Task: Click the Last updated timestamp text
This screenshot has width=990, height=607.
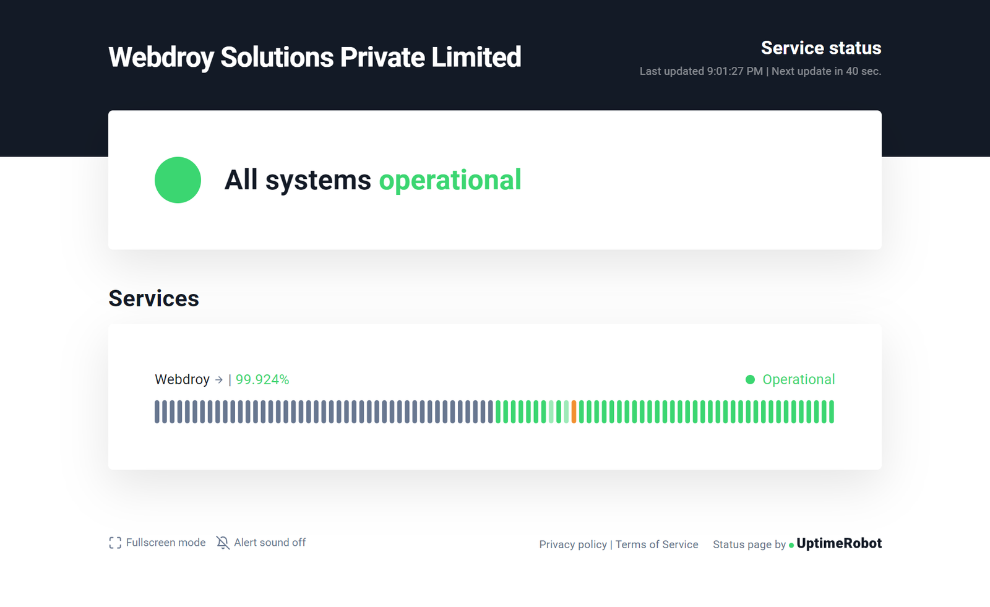Action: tap(701, 71)
